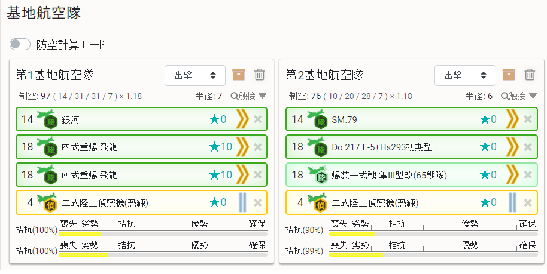Image resolution: width=547 pixels, height=274 pixels.
Task: Click the archive box icon for 第2基地航空隊
Action: (509, 75)
